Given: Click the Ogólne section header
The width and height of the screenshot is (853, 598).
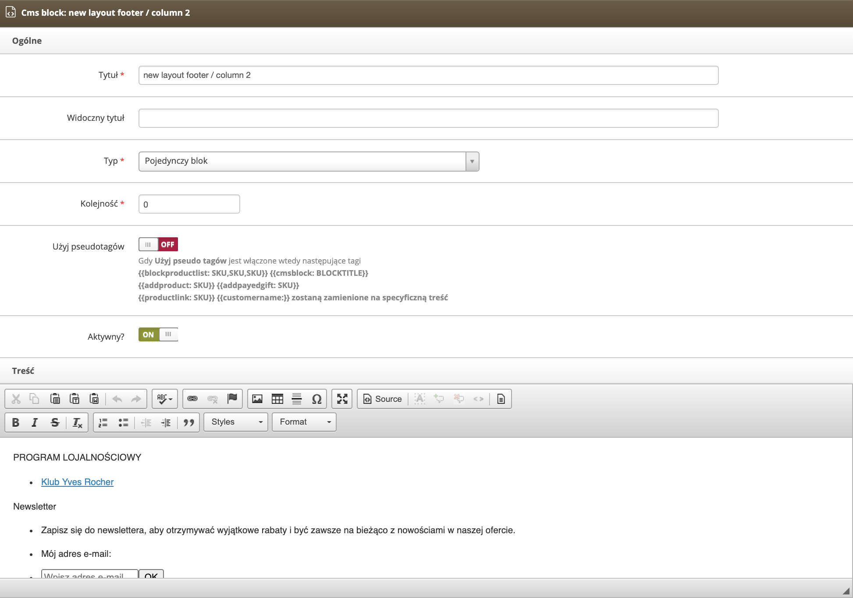Looking at the screenshot, I should point(27,41).
